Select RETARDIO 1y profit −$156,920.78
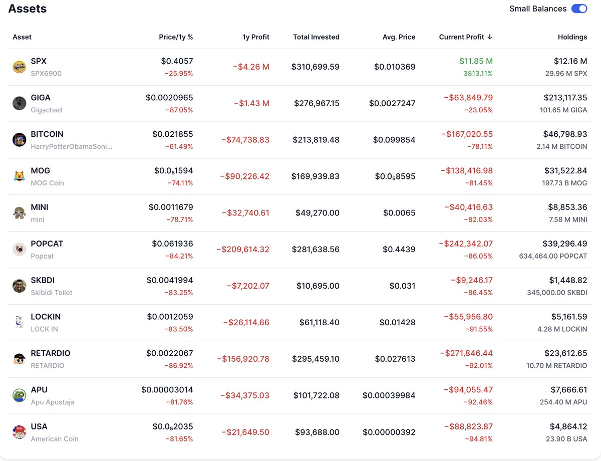This screenshot has height=461, width=601. [x=243, y=359]
